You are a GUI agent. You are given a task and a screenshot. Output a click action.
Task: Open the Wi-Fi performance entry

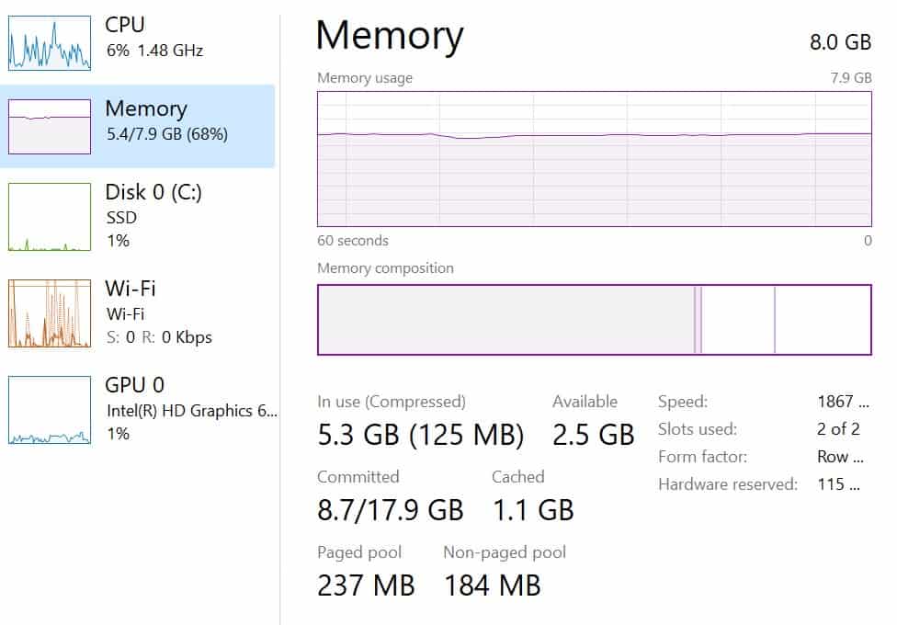[137, 312]
